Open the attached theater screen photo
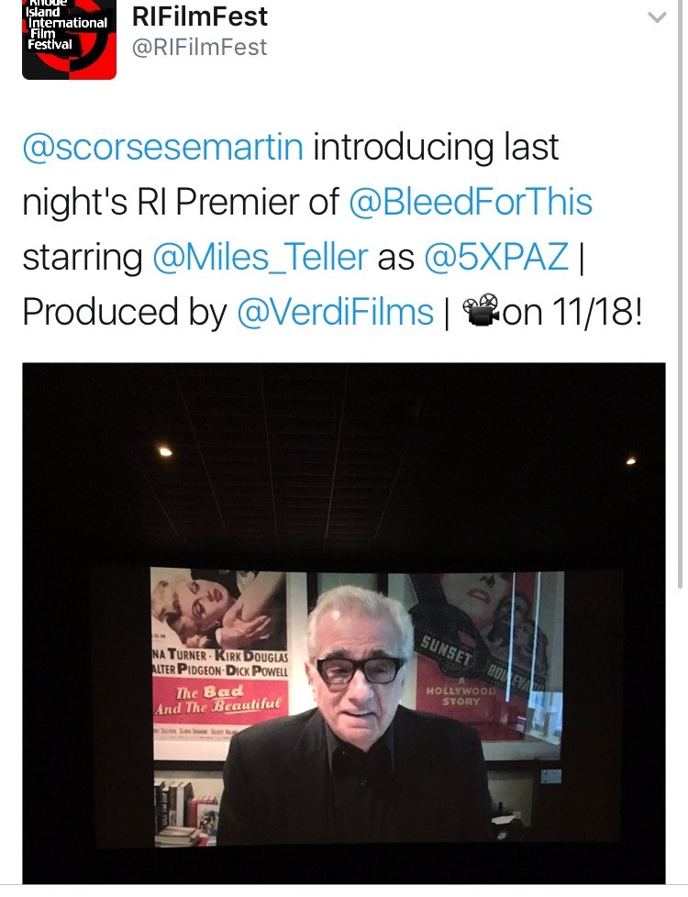The image size is (688, 897). (344, 624)
